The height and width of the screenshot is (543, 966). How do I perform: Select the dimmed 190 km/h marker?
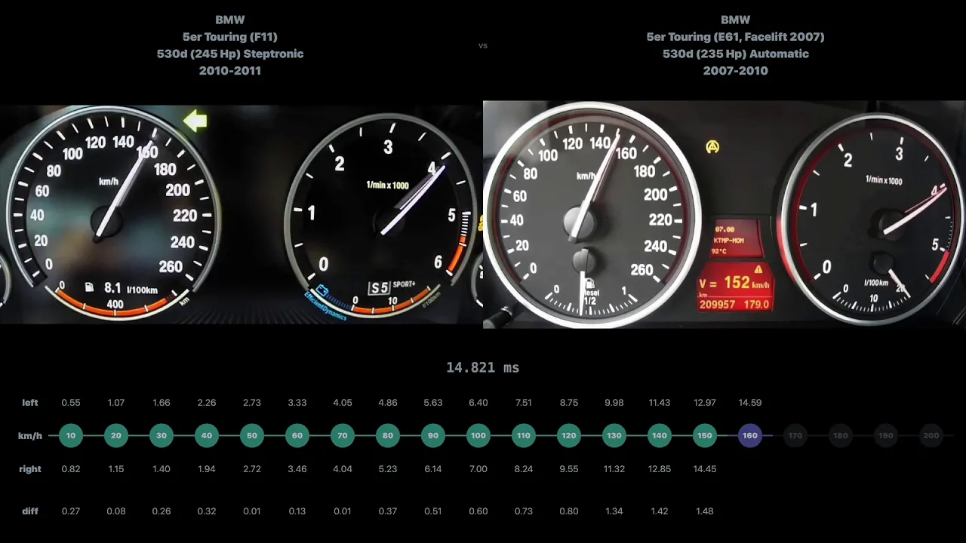click(886, 436)
